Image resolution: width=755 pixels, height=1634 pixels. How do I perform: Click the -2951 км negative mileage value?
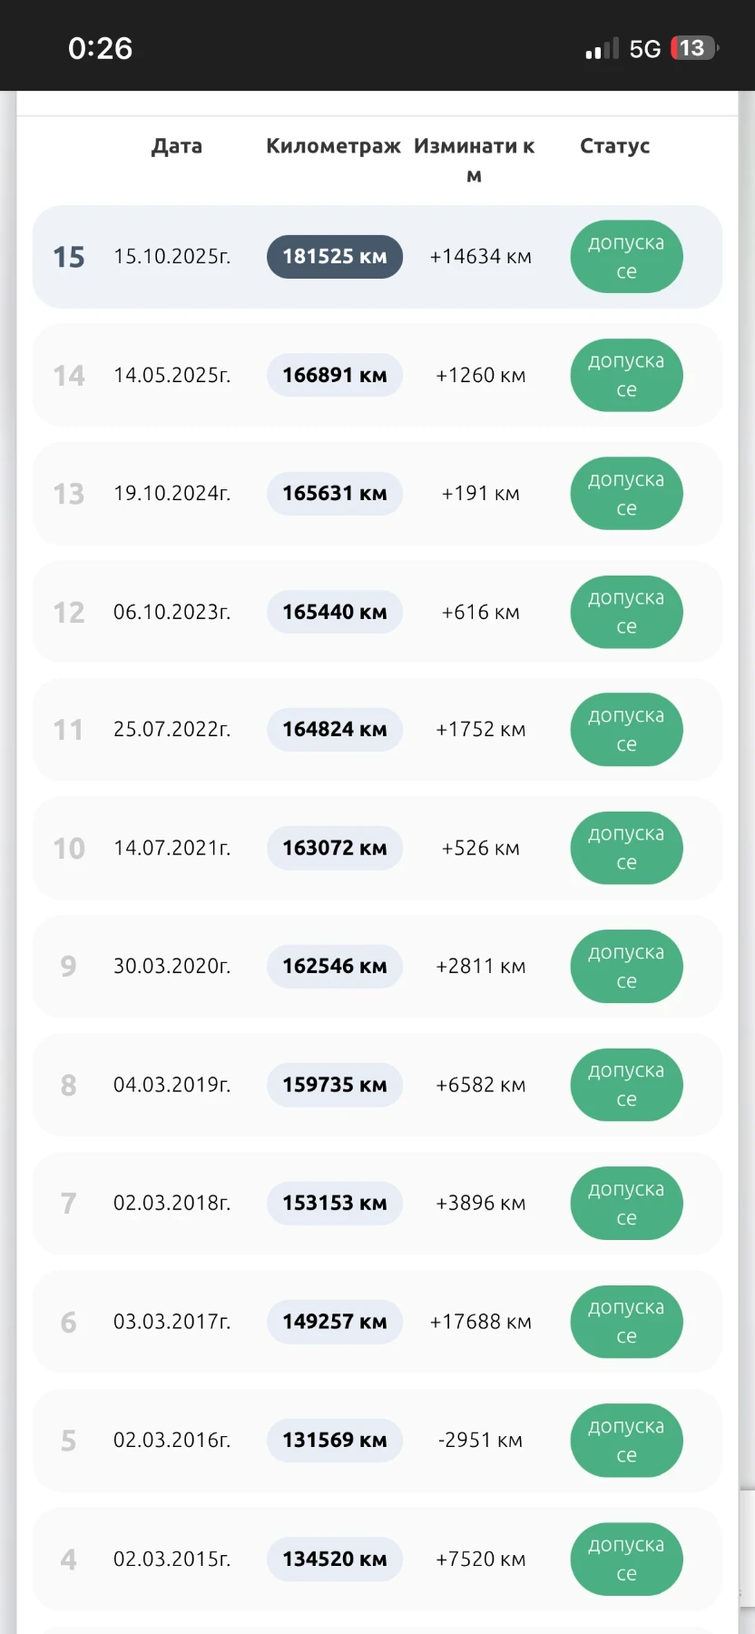[480, 1440]
